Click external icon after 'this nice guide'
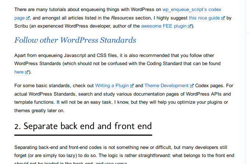Image resolution: width=250 pixels, height=164 pixels. pos(223,18)
